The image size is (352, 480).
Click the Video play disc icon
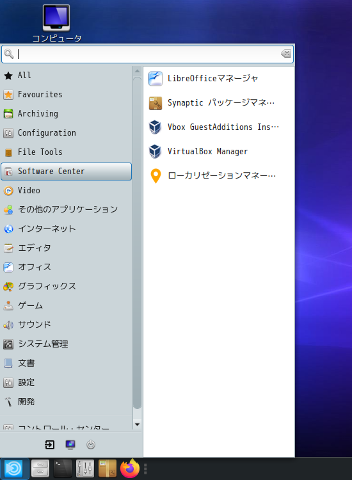pos(8,191)
